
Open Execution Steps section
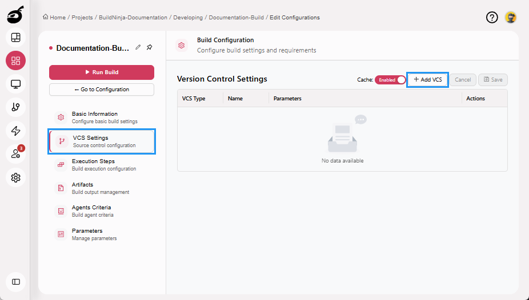point(102,165)
